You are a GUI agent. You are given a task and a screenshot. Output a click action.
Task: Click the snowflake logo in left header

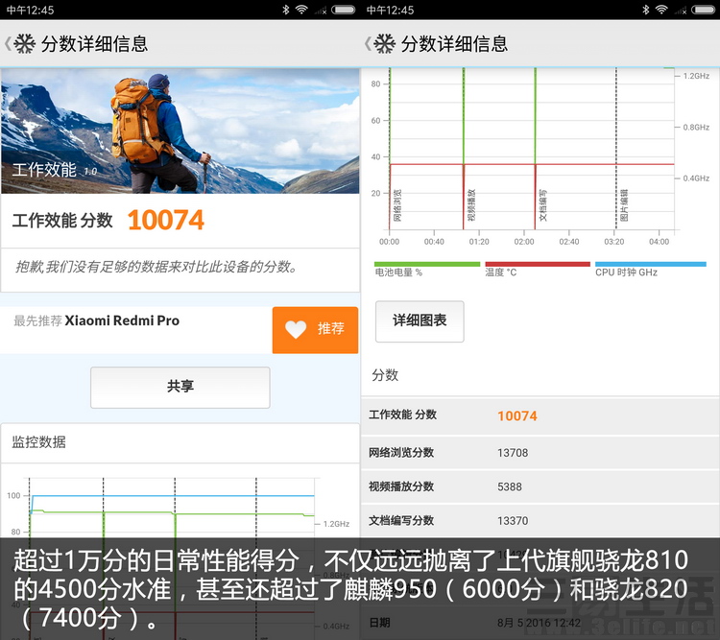[x=24, y=44]
